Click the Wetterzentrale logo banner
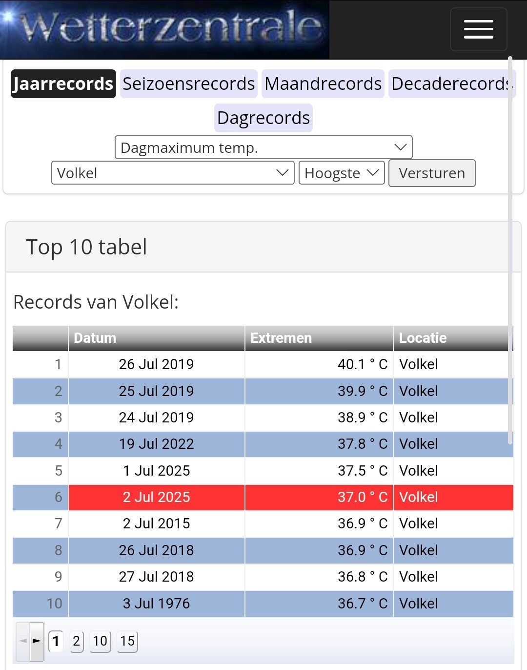 165,29
